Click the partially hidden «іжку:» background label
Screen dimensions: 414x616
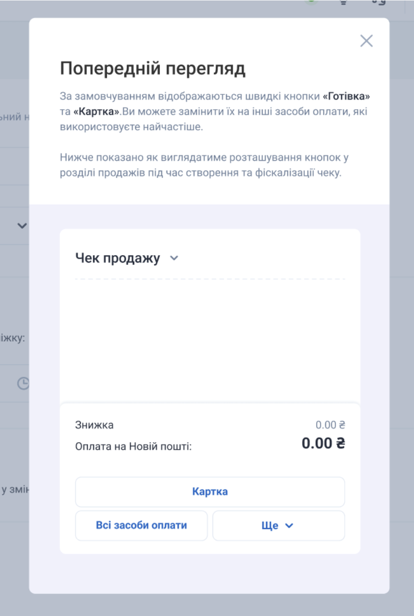coord(13,338)
